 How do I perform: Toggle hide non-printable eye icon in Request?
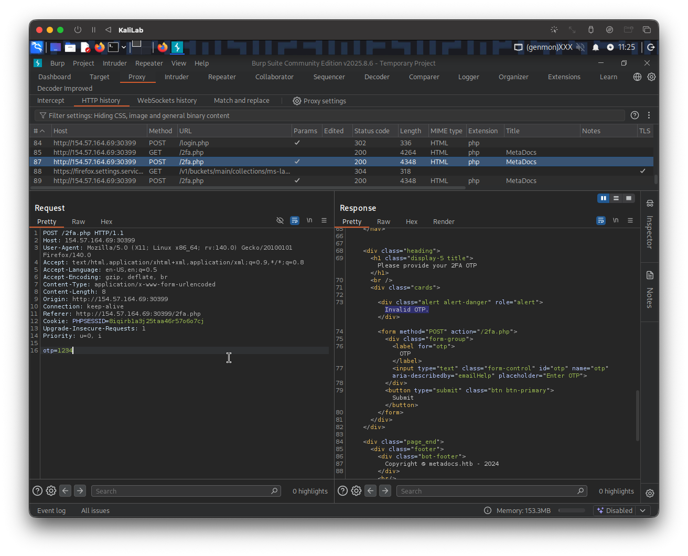pos(280,221)
